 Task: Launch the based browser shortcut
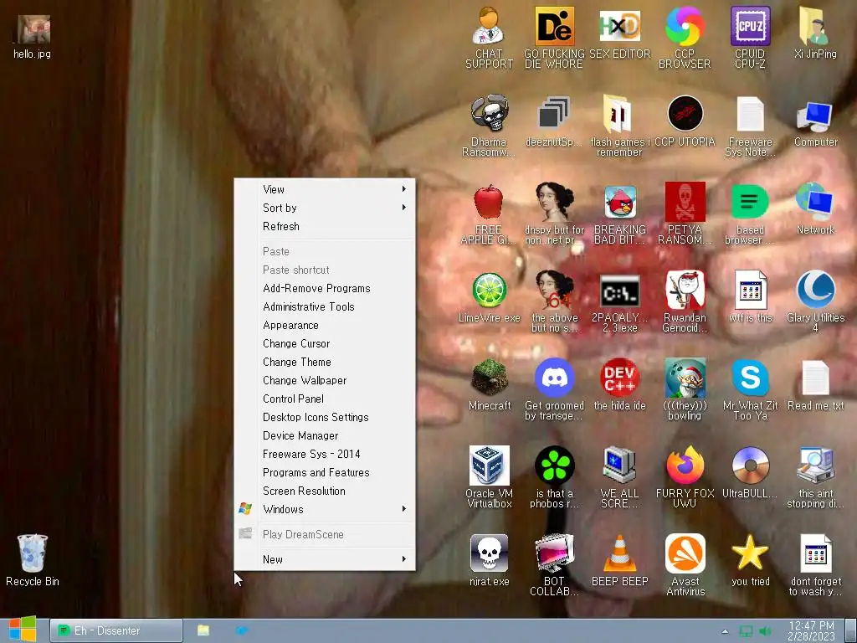(750, 213)
